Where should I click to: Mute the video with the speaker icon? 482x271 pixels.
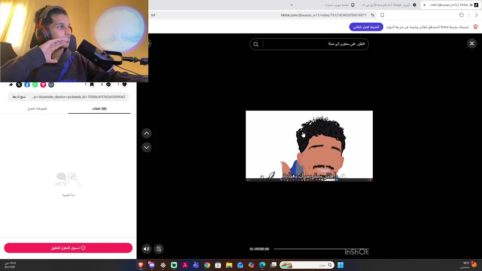[146, 249]
